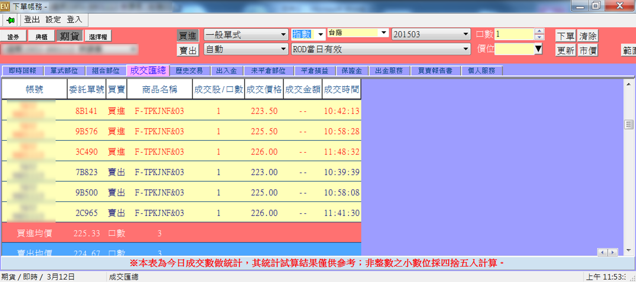Open the 設定 menu
636x282 pixels.
(x=53, y=20)
